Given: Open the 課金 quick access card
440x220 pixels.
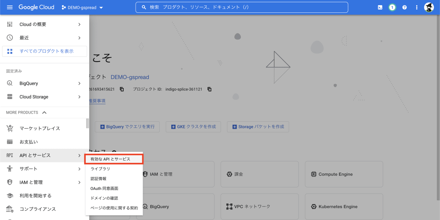Looking at the screenshot, I should point(260,174).
